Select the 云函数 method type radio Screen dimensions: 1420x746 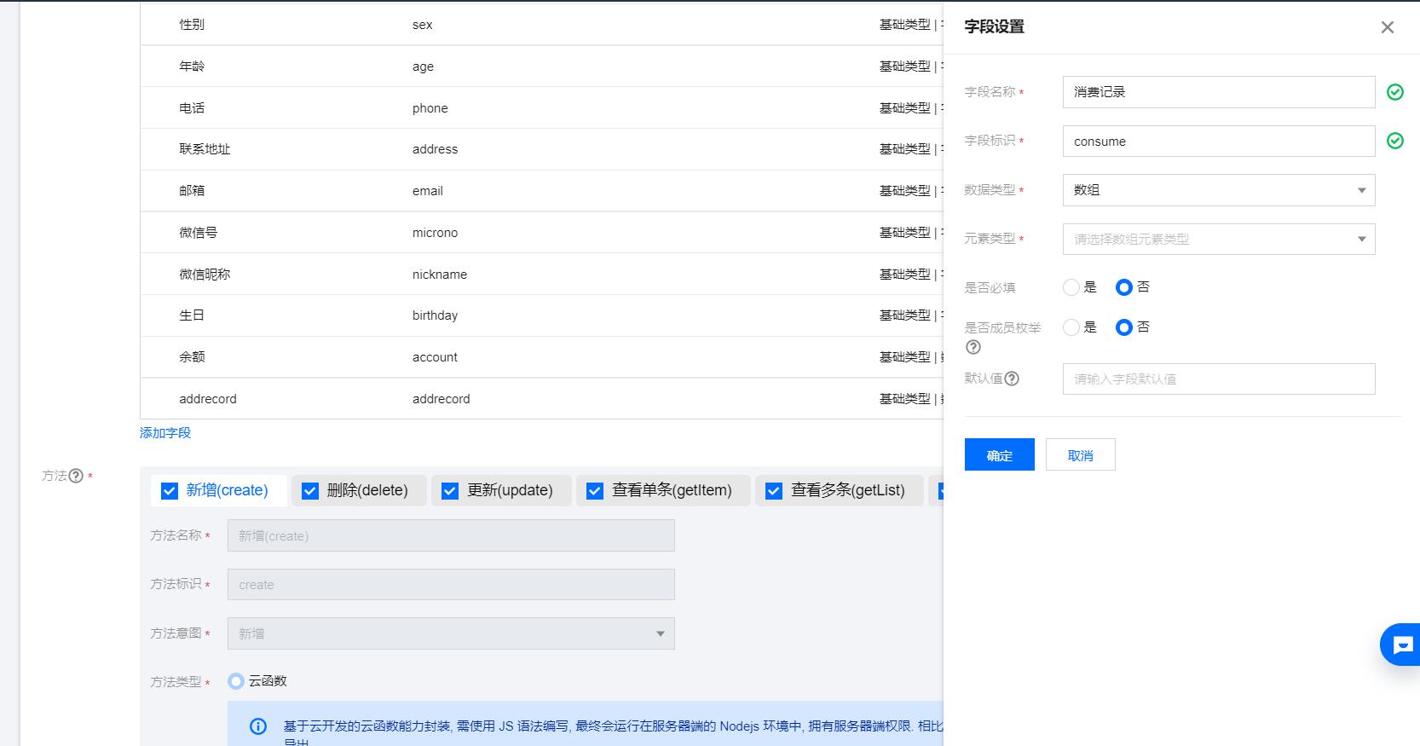(x=236, y=681)
